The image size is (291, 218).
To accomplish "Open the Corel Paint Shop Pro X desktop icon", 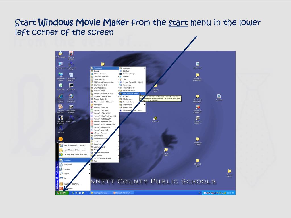I will [61, 109].
